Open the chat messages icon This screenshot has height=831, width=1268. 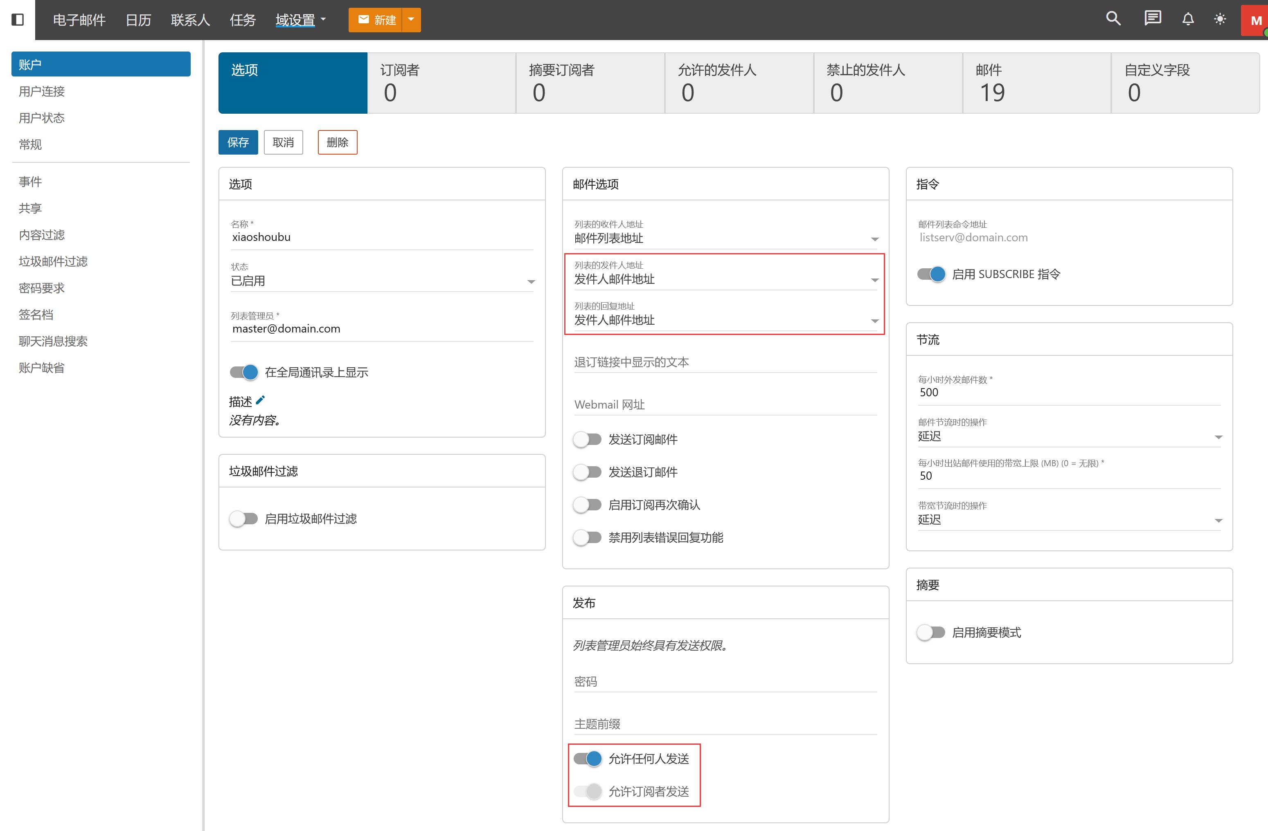point(1152,19)
